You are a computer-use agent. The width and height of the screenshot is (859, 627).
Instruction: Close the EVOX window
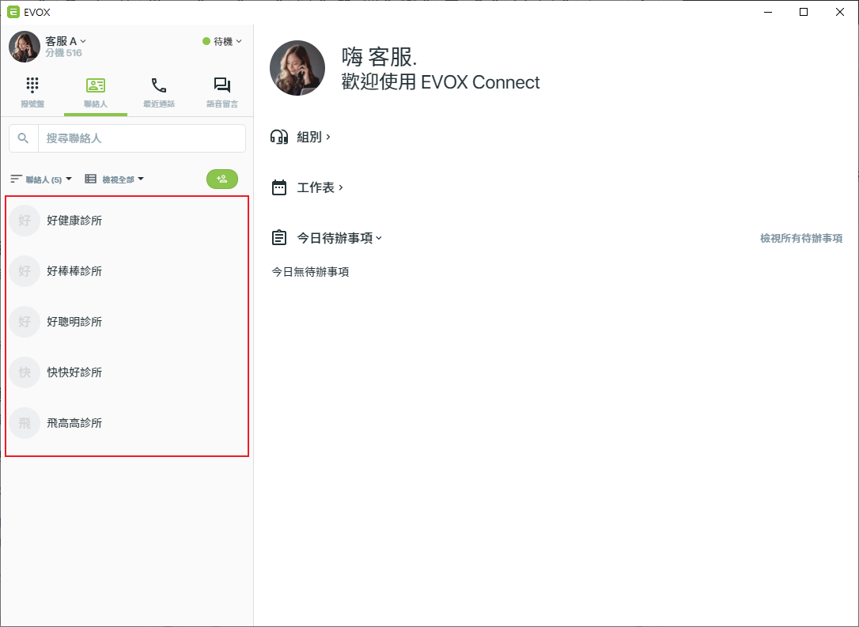pos(840,12)
